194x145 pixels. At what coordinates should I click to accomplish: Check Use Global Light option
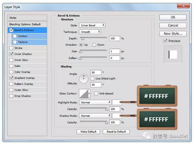click(x=92, y=78)
